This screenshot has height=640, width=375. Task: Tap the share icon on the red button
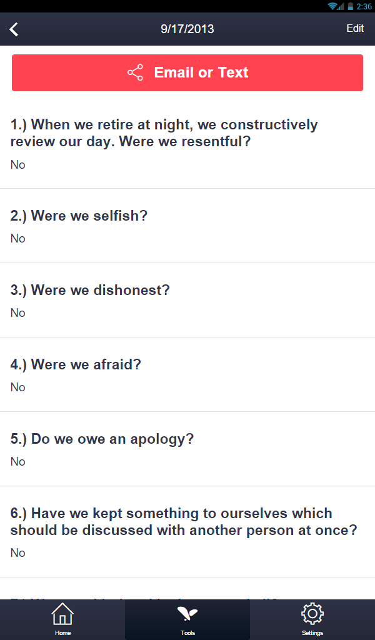[x=135, y=72]
